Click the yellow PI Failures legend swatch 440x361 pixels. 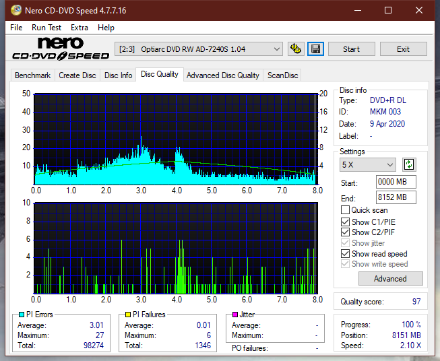(x=128, y=315)
